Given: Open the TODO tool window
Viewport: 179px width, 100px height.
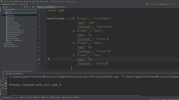Looking at the screenshot, I should (30, 97).
